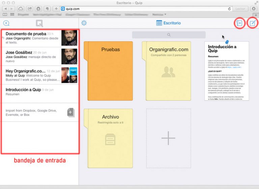Click the bookmarks dropdown arrow in favorites bar
Image resolution: width=259 pixels, height=189 pixels.
click(165, 14)
